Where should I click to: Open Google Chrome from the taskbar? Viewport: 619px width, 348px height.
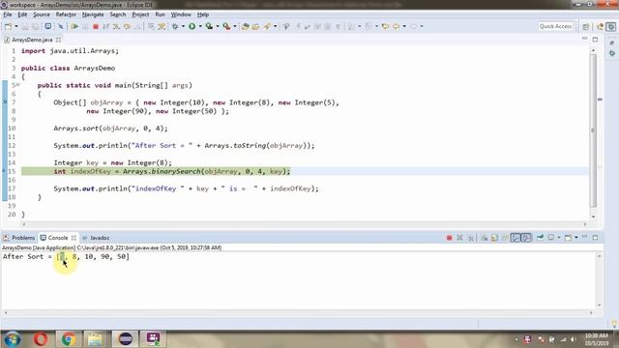coord(69,339)
